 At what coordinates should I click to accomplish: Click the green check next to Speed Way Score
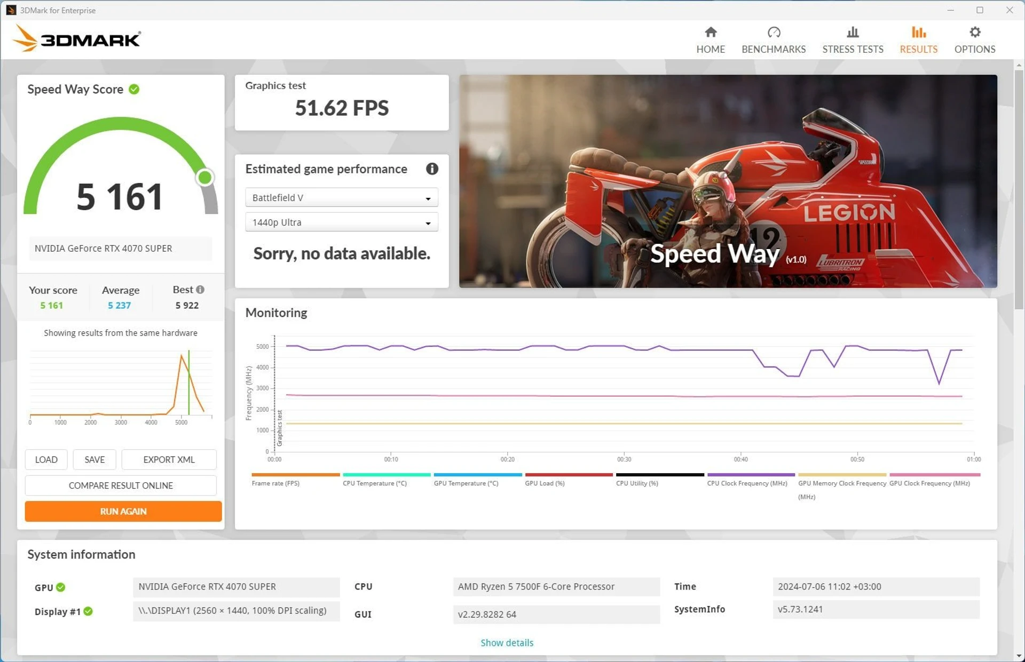134,89
